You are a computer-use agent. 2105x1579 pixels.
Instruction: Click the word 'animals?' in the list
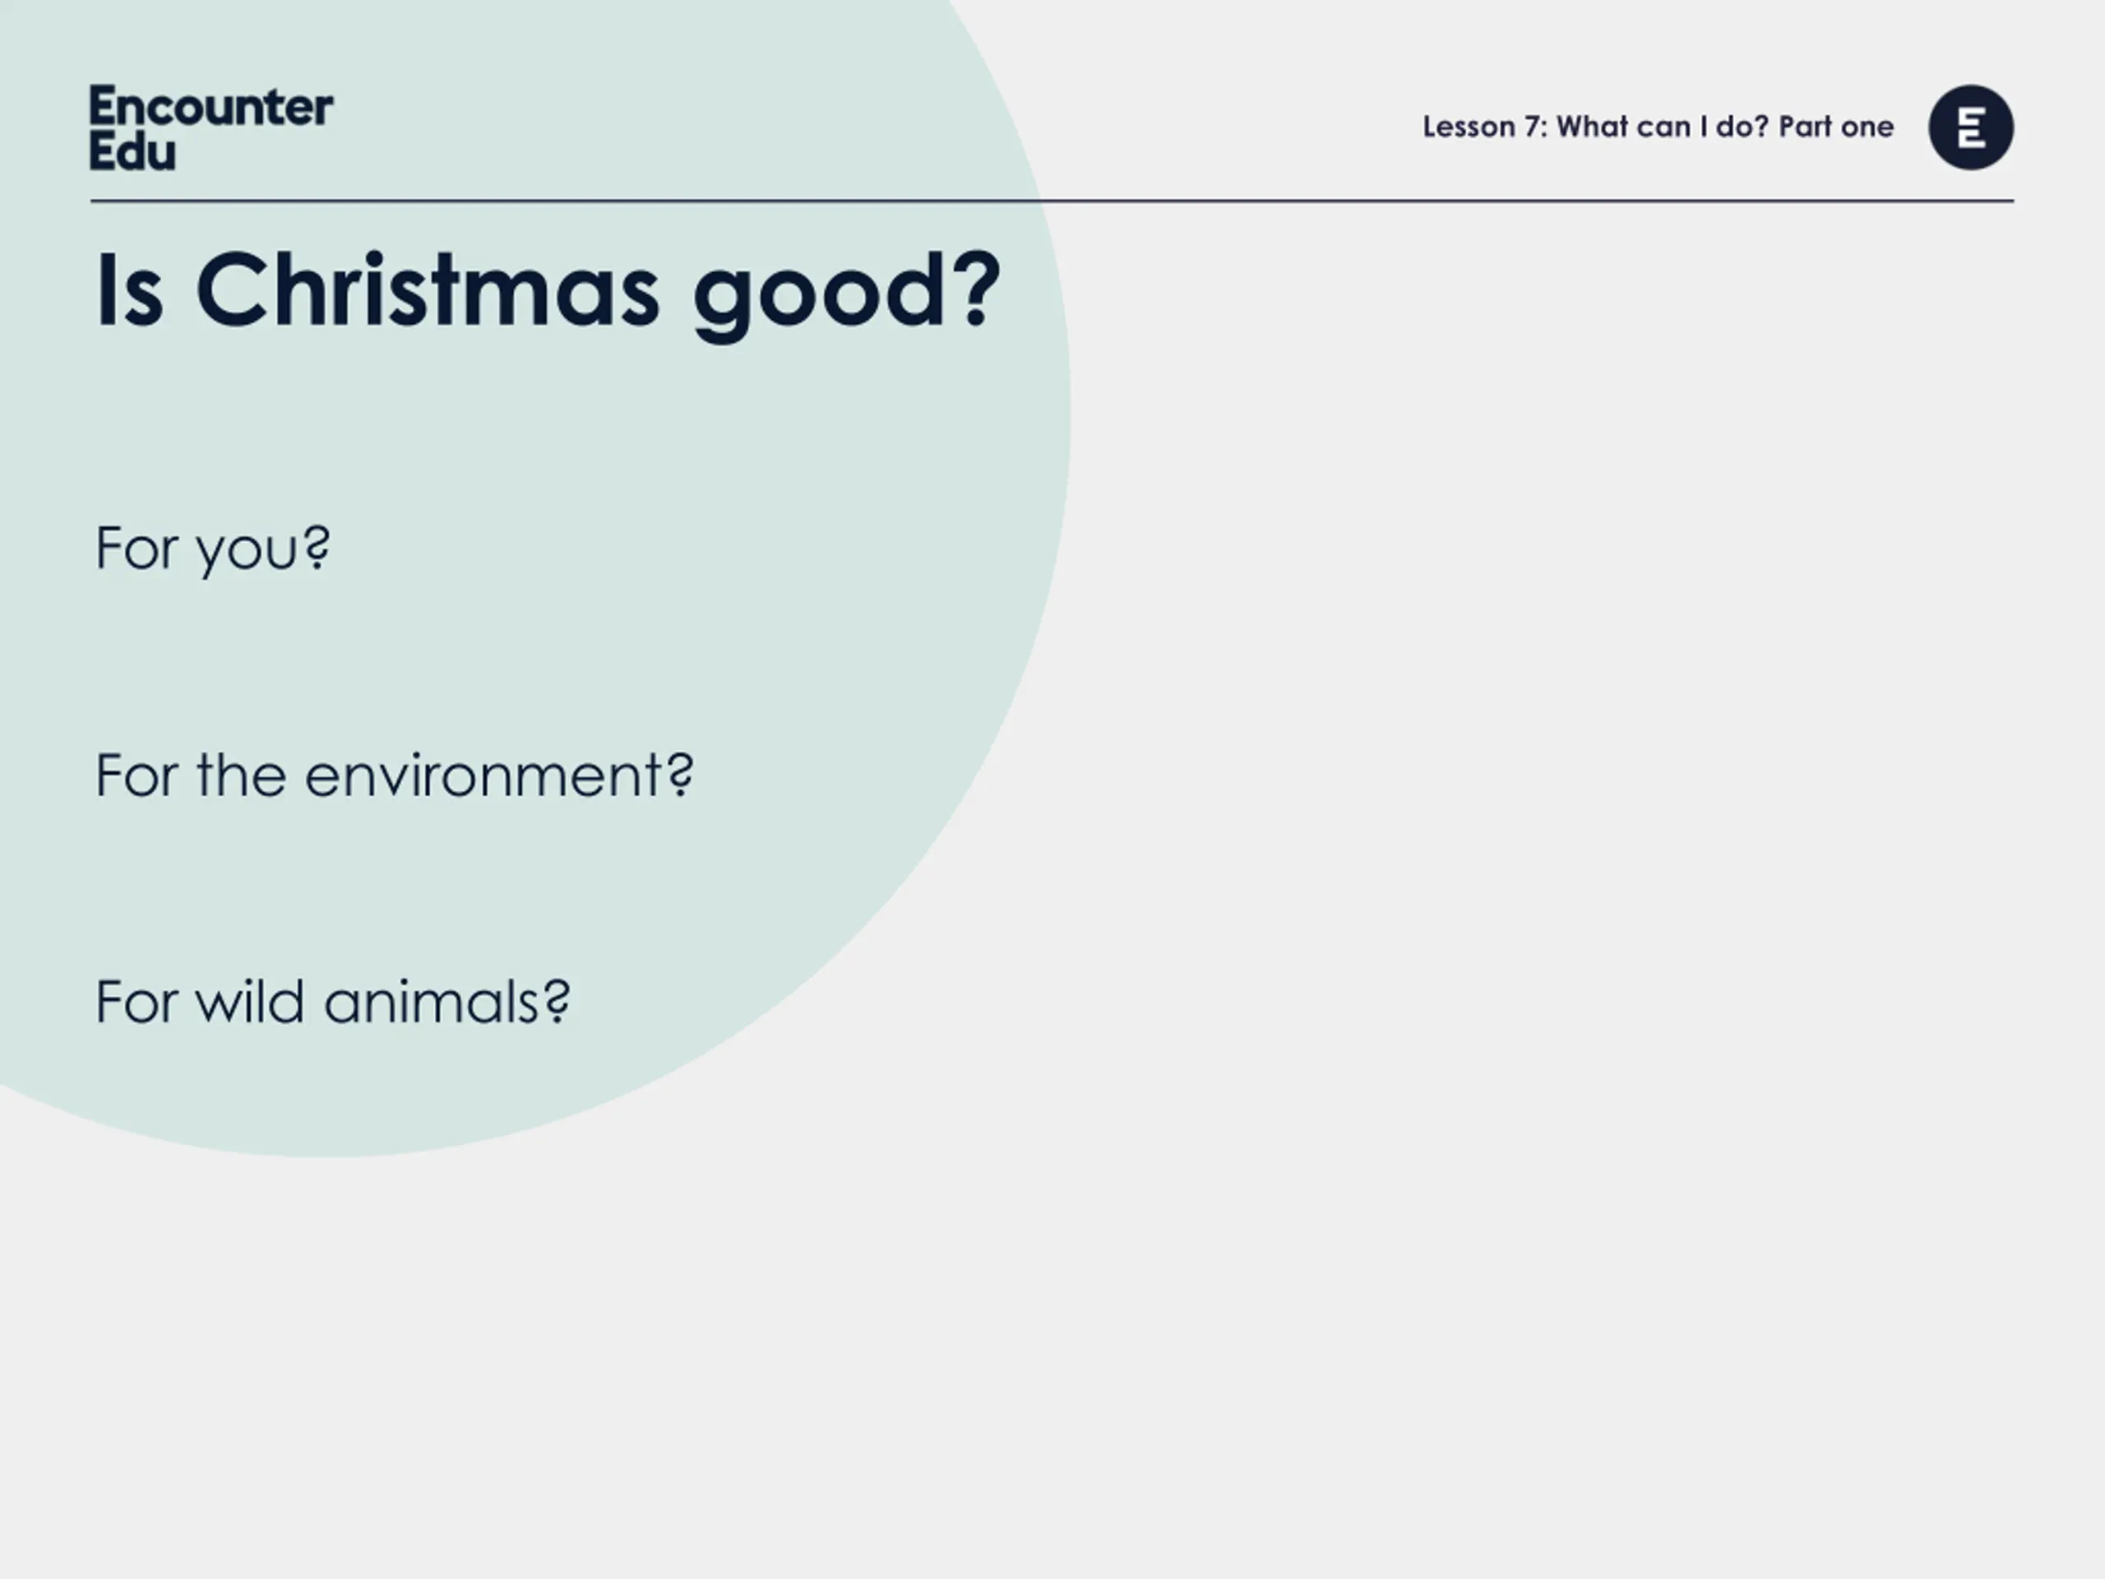(447, 1003)
